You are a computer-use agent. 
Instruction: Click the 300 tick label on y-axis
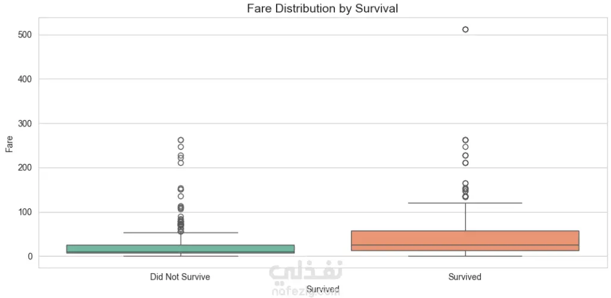click(x=24, y=123)
